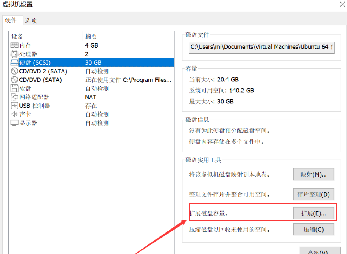Viewport: 347px width, 254px height.
Task: Select the floppy (软盘) device icon
Action: [15, 88]
